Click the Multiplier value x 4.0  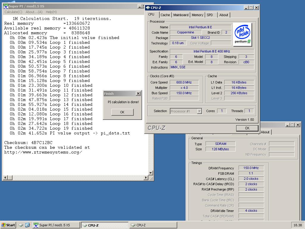(184, 88)
